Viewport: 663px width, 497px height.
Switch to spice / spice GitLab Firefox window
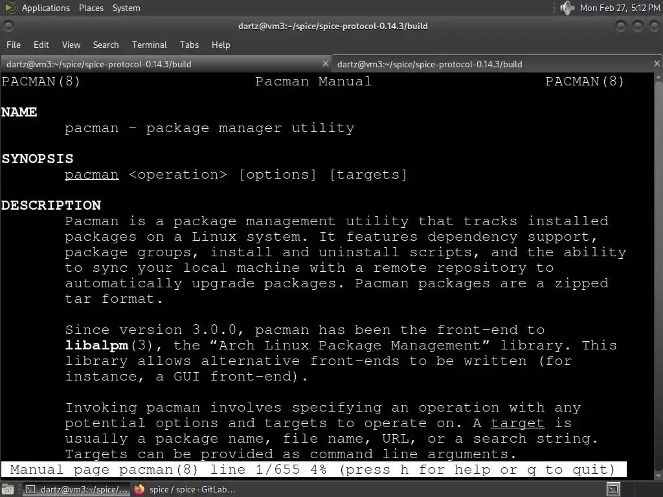point(185,489)
